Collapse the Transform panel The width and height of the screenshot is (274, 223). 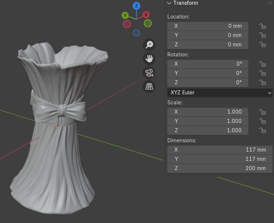click(169, 3)
